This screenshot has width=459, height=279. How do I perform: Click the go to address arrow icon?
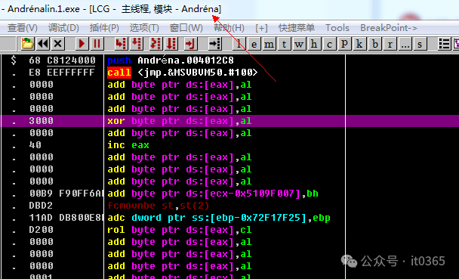tap(215, 44)
